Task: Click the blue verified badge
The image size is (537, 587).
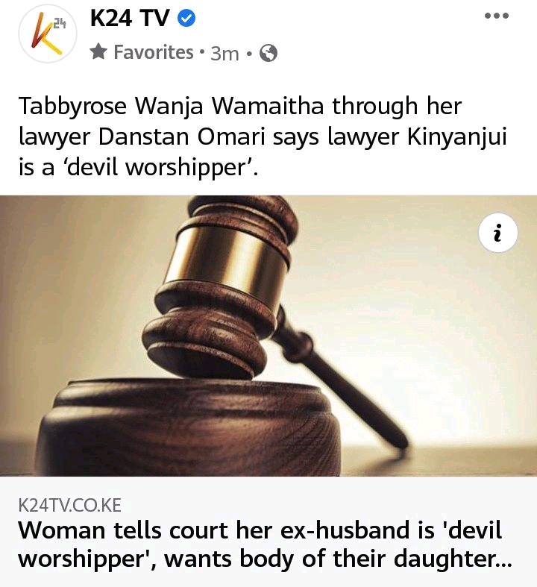Action: tap(186, 18)
